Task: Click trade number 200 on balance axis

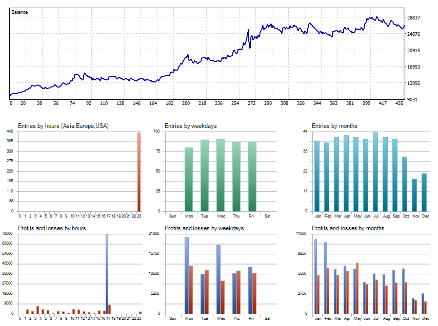Action: pyautogui.click(x=186, y=103)
